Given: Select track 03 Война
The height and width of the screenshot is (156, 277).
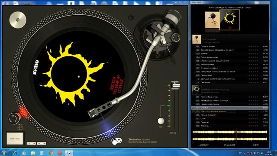Looking at the screenshot, I should click(x=230, y=54).
